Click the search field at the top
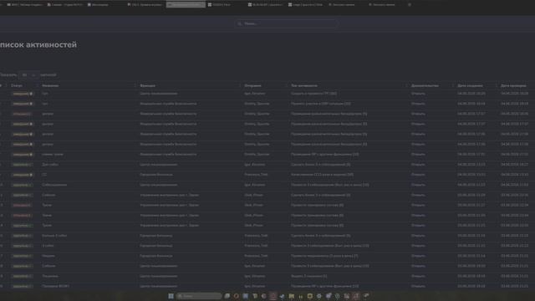Image resolution: width=535 pixels, height=301 pixels. pos(287,23)
